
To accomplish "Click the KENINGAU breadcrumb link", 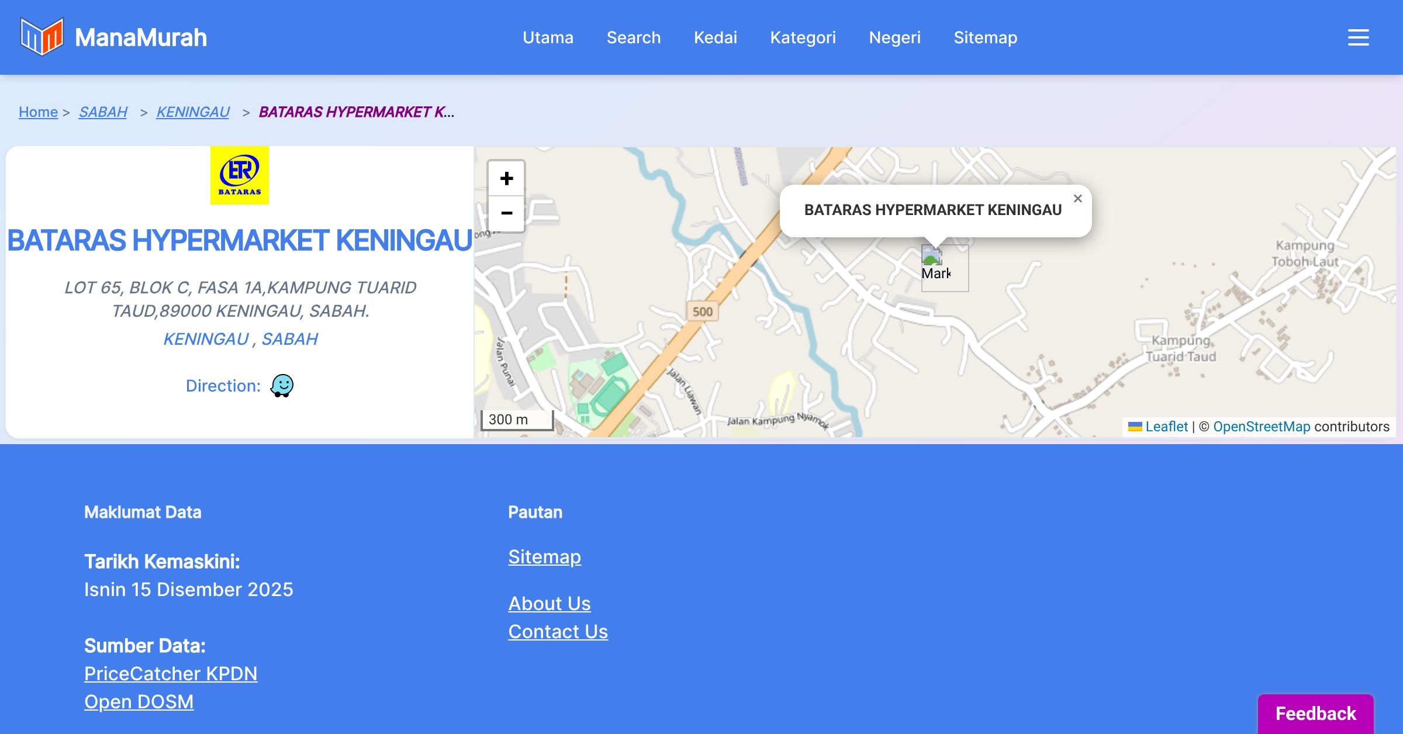I will 193,112.
